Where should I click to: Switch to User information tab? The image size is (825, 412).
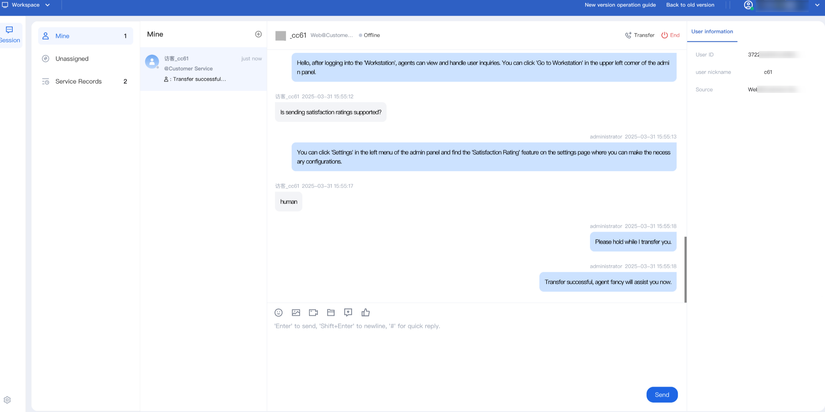(712, 32)
